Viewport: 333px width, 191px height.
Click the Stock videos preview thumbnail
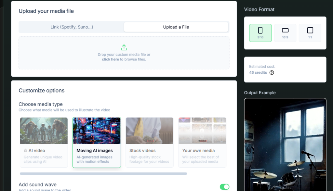coord(149,130)
